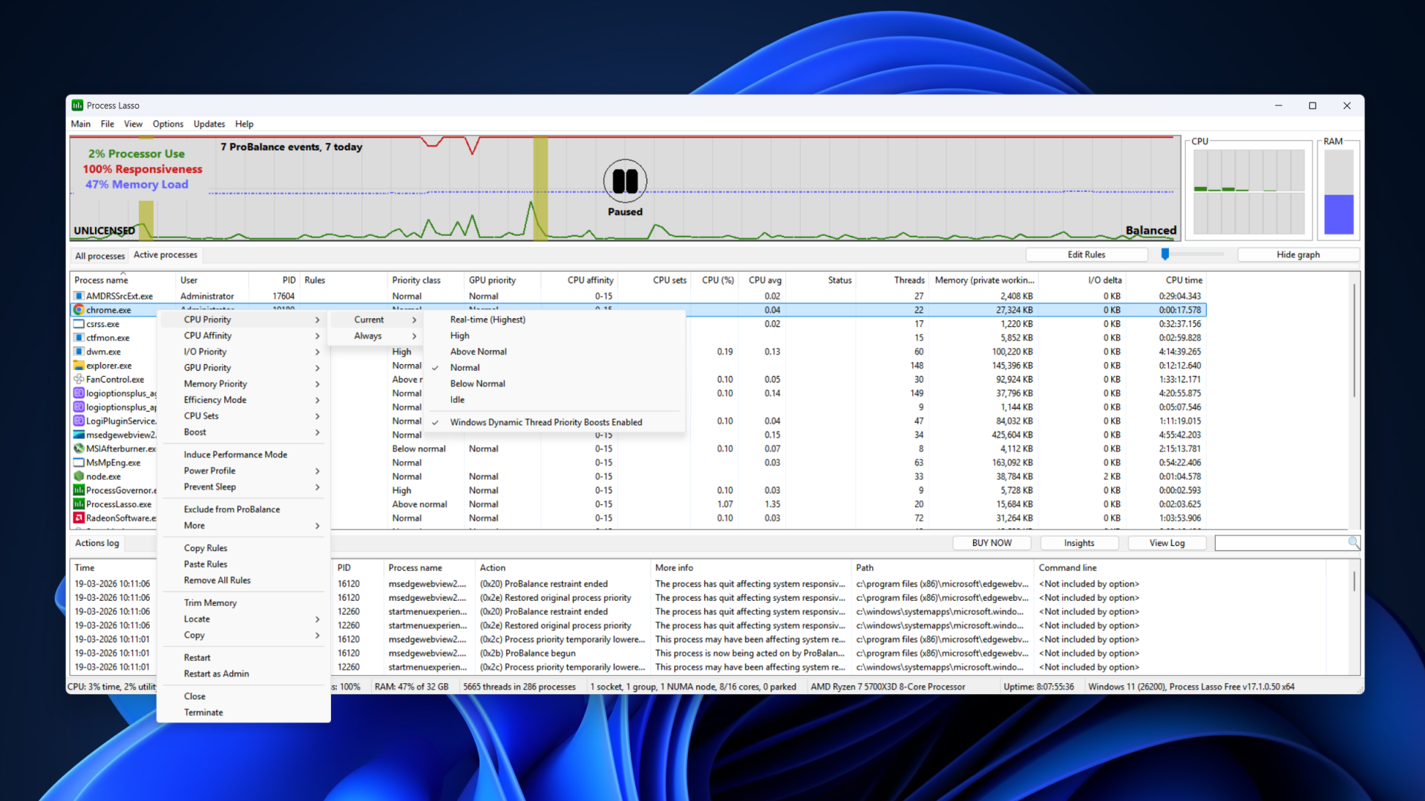Click the AMDRSrcExt.exe process icon

click(79, 296)
